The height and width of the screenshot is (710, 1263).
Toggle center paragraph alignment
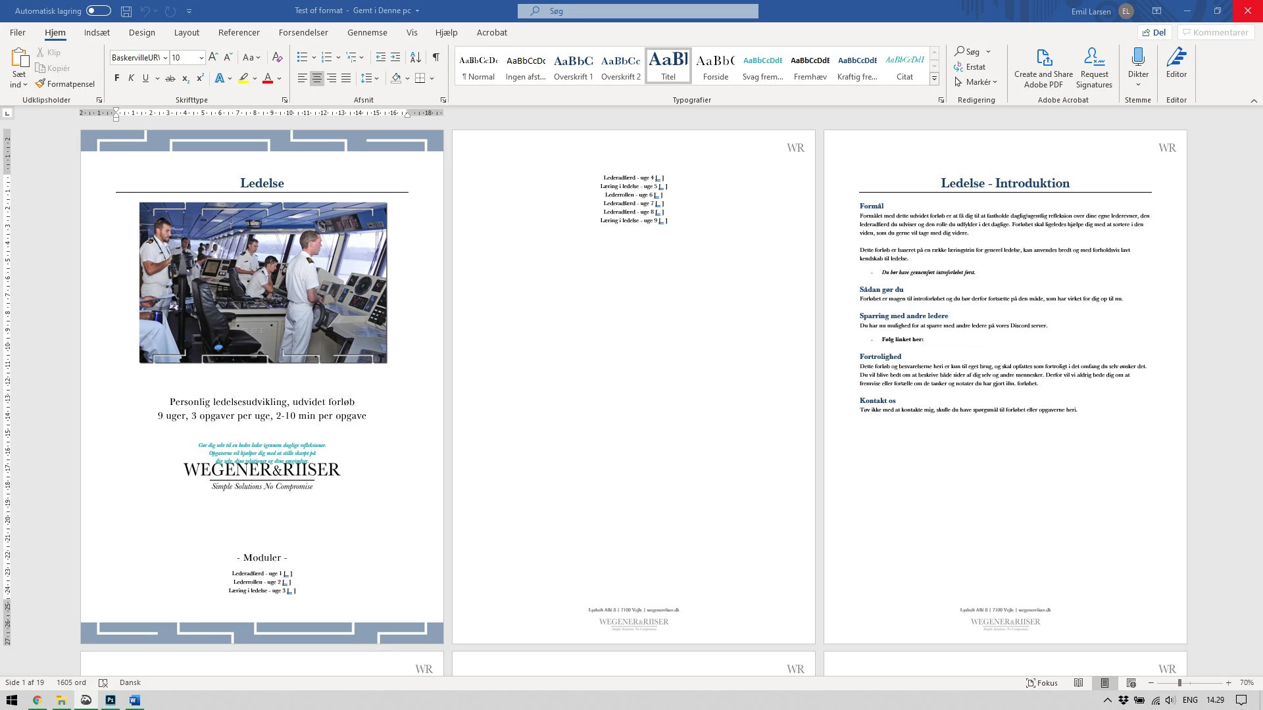[317, 78]
